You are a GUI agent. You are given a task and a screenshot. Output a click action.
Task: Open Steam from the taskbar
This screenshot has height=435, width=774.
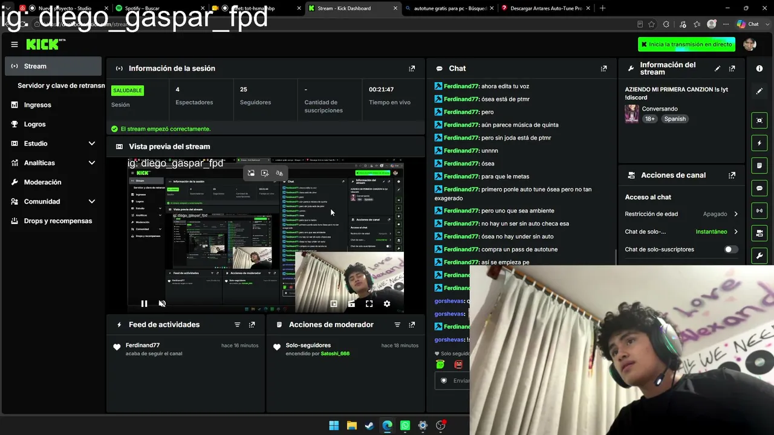click(369, 425)
